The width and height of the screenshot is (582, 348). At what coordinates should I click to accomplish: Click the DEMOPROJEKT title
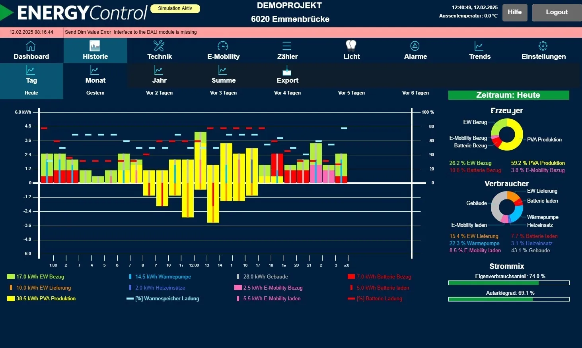click(289, 6)
